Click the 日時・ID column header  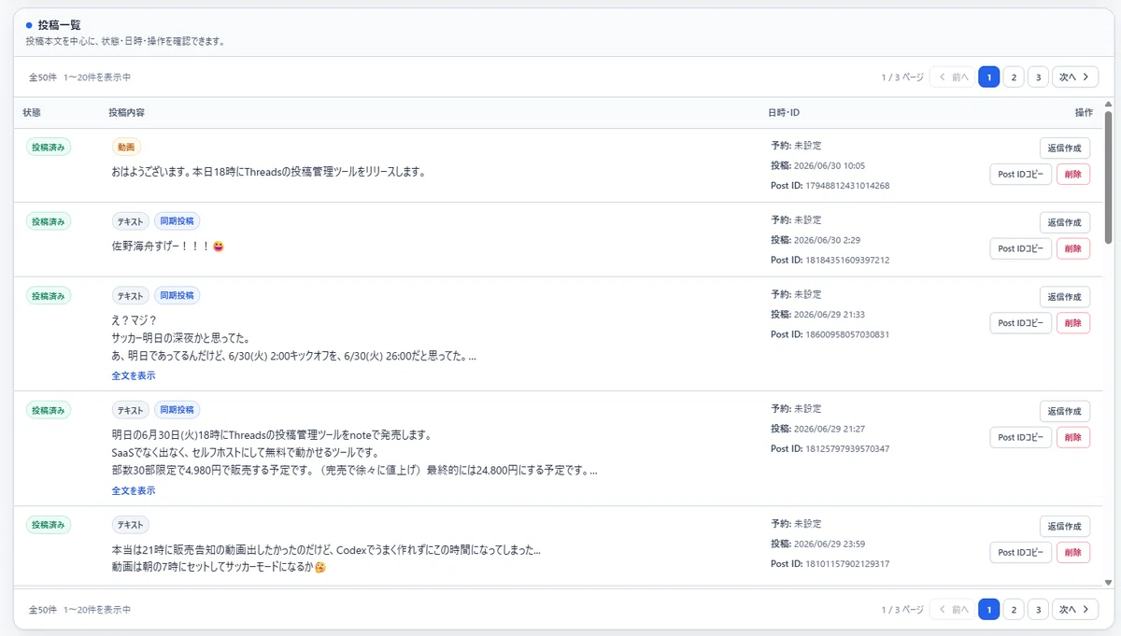784,112
